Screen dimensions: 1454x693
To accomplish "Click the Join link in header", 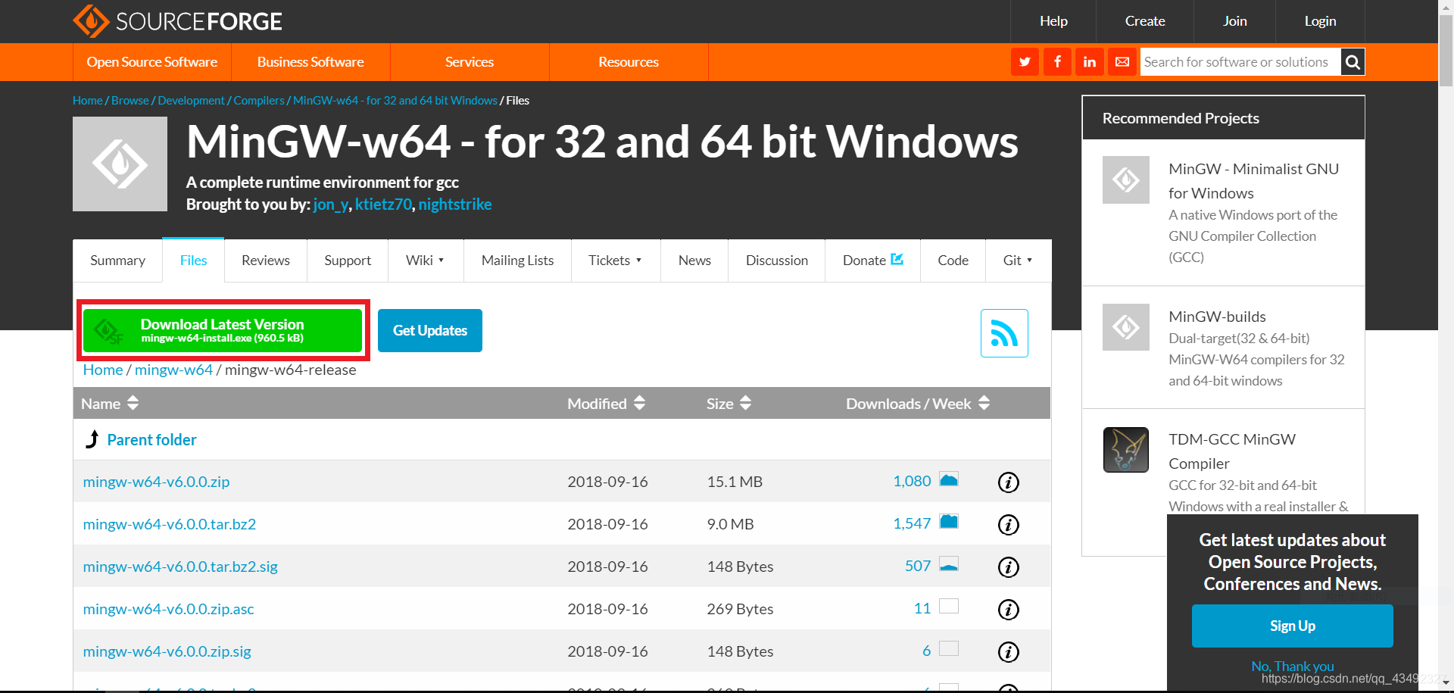I will pyautogui.click(x=1235, y=21).
